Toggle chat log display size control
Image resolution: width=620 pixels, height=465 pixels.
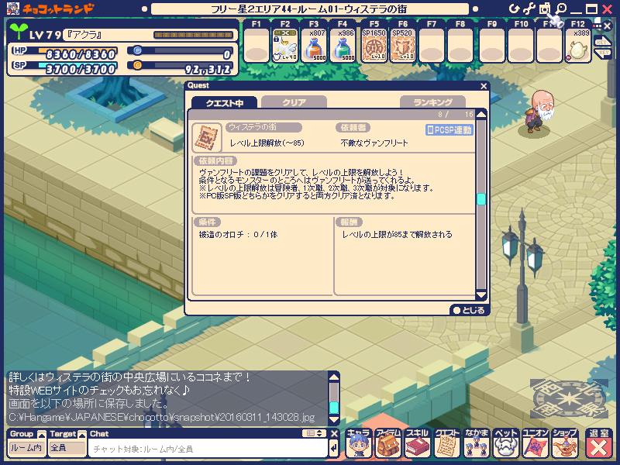[315, 433]
